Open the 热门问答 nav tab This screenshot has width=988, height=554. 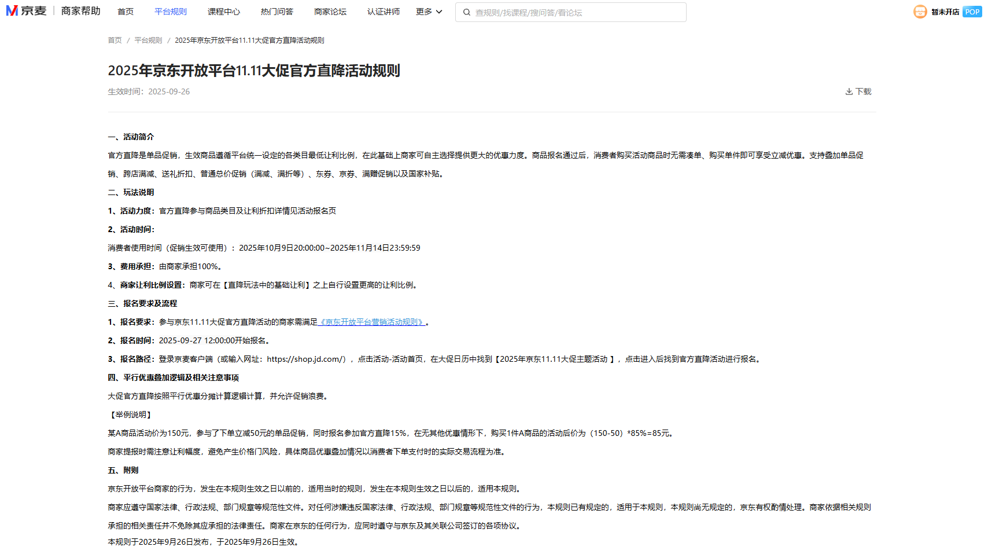pyautogui.click(x=277, y=12)
